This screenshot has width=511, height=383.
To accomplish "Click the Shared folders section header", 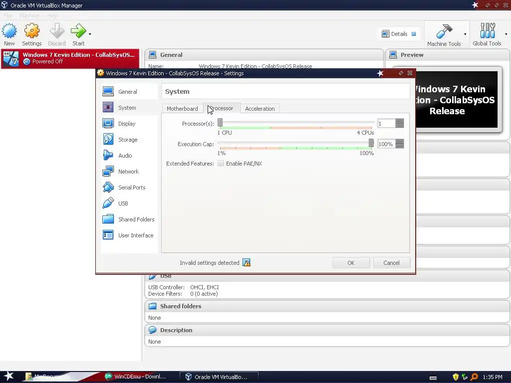I will point(326,306).
